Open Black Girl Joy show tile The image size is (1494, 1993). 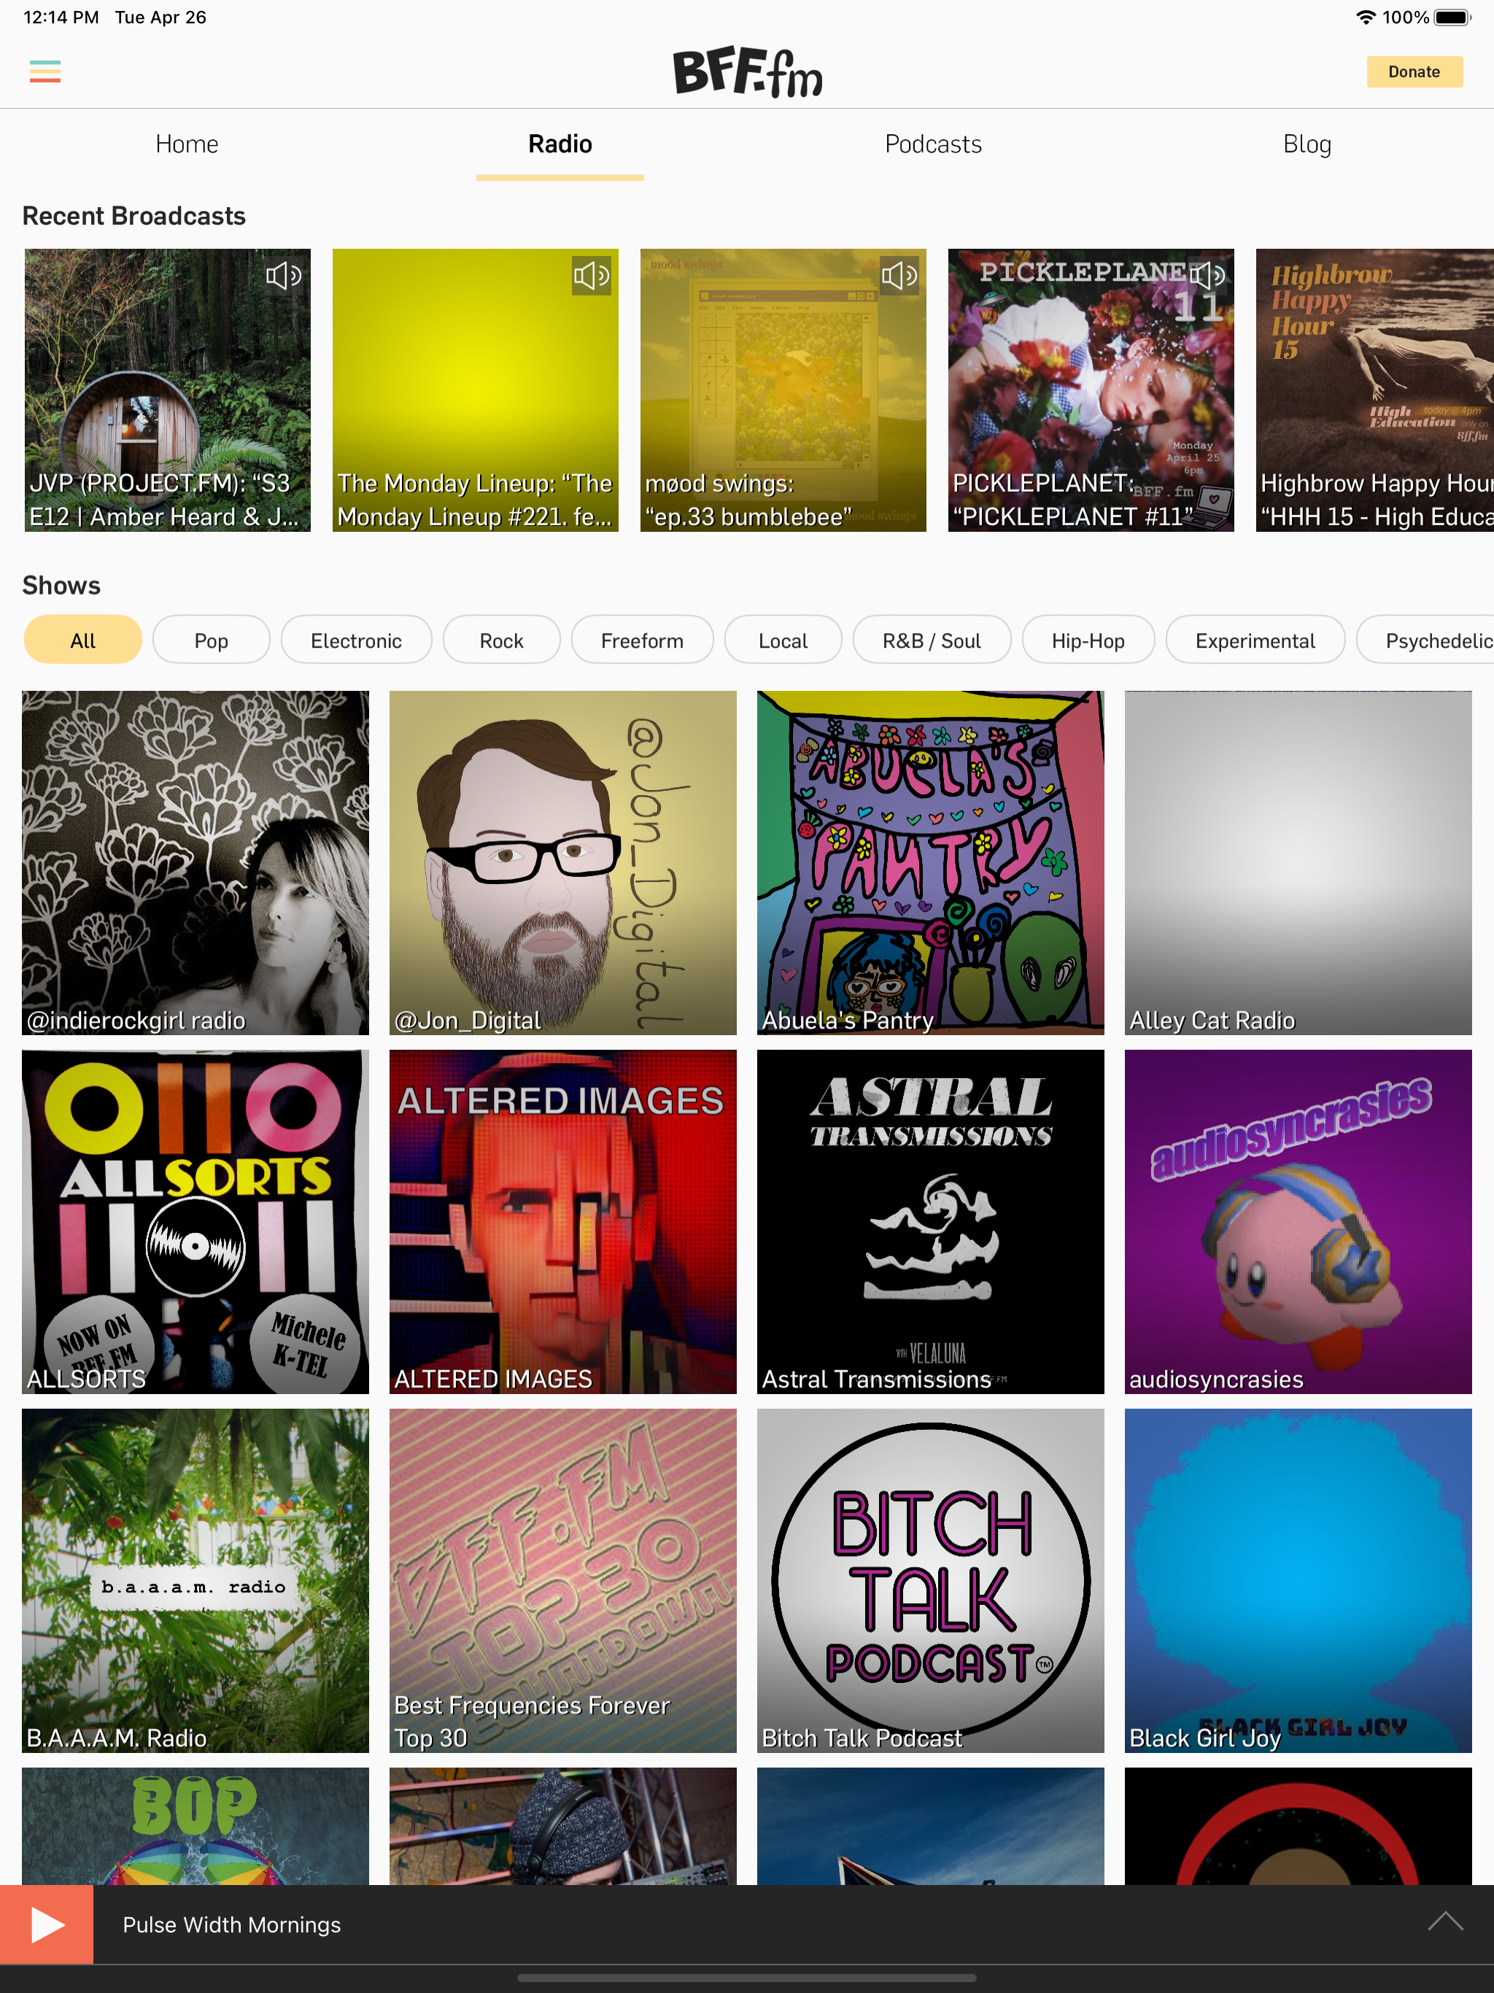[x=1298, y=1580]
